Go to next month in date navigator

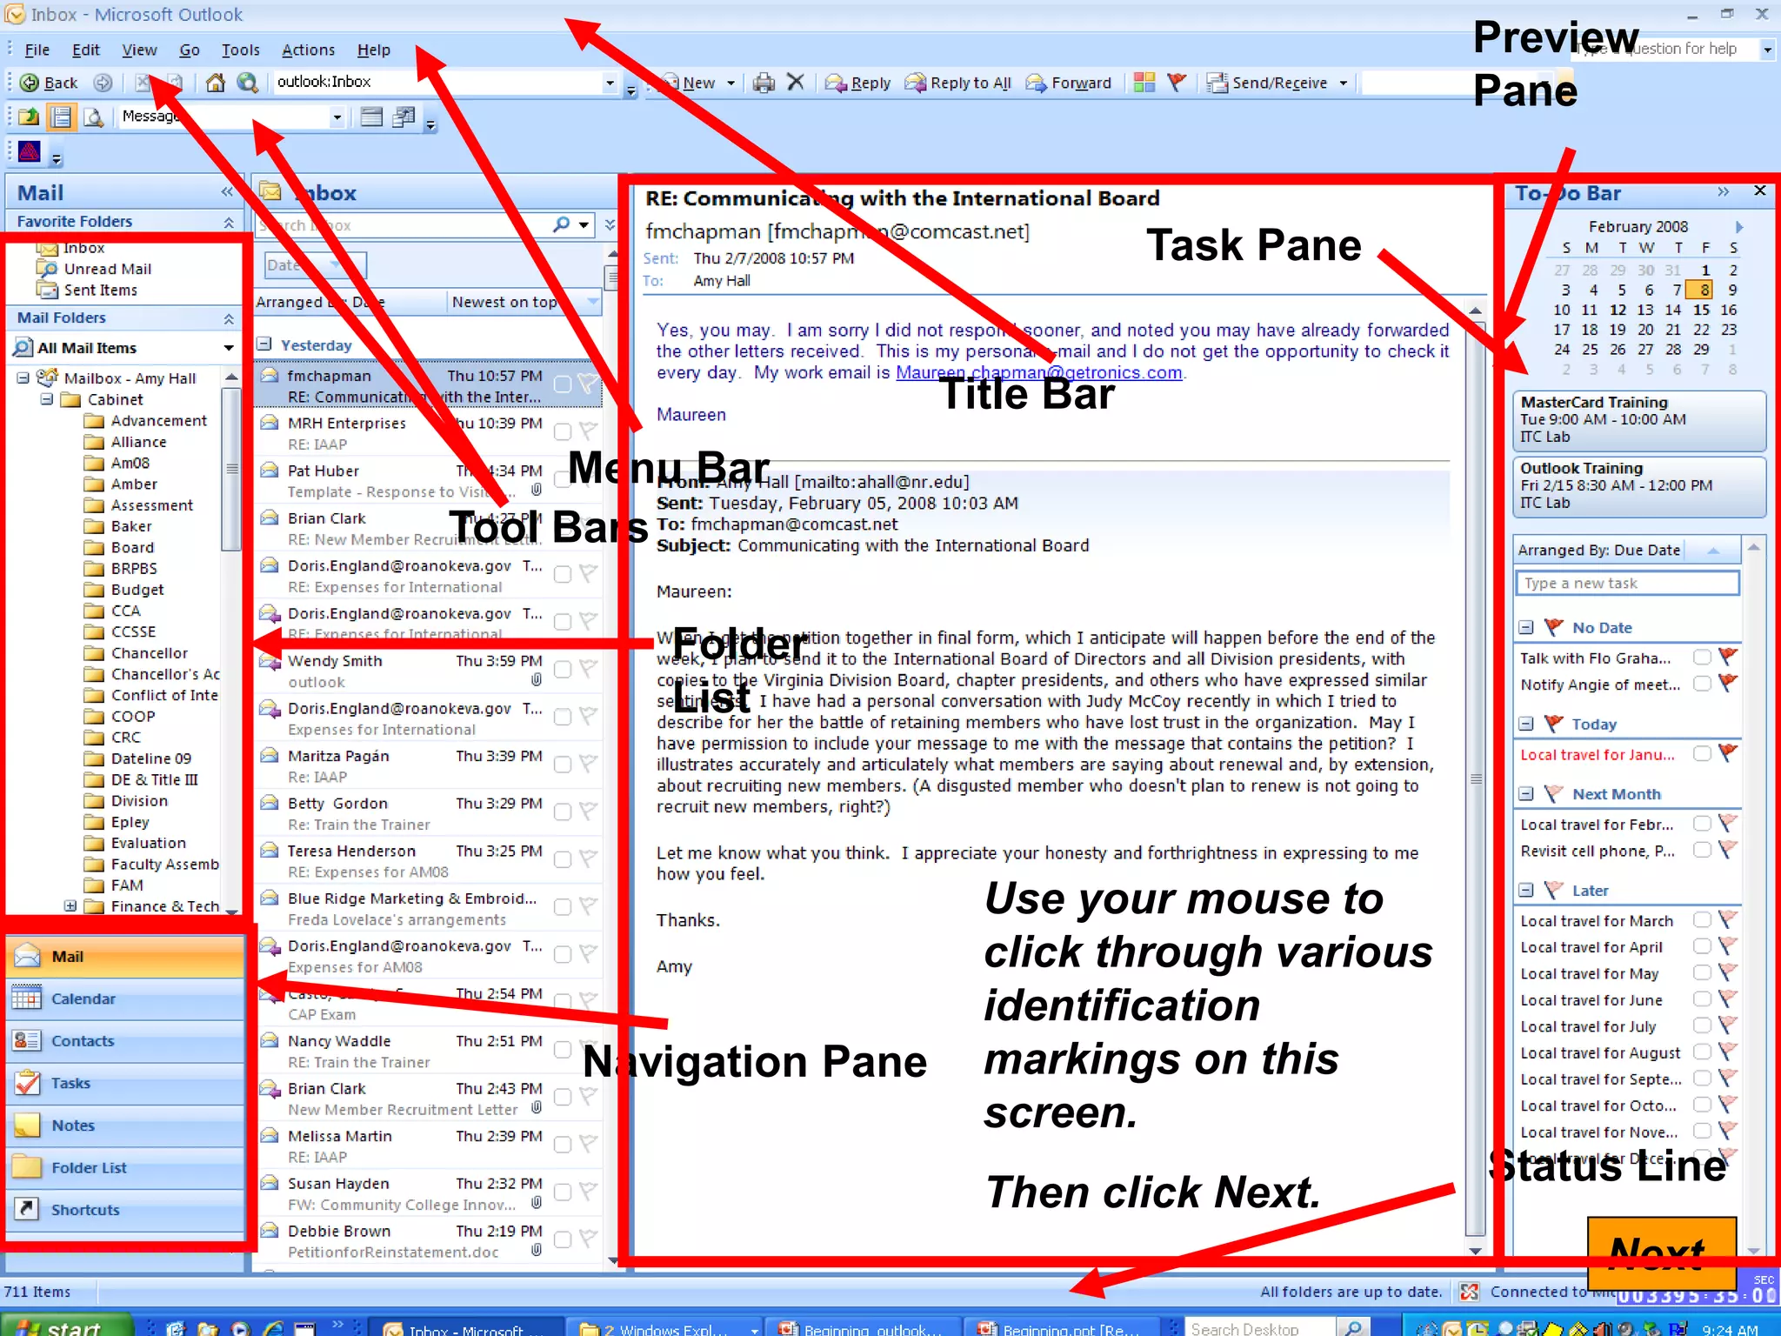[x=1739, y=227]
